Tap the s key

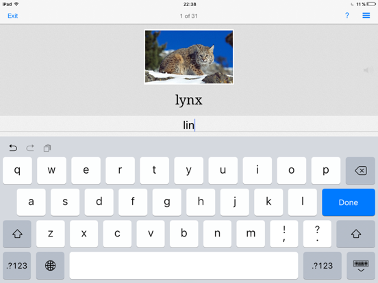(x=65, y=202)
